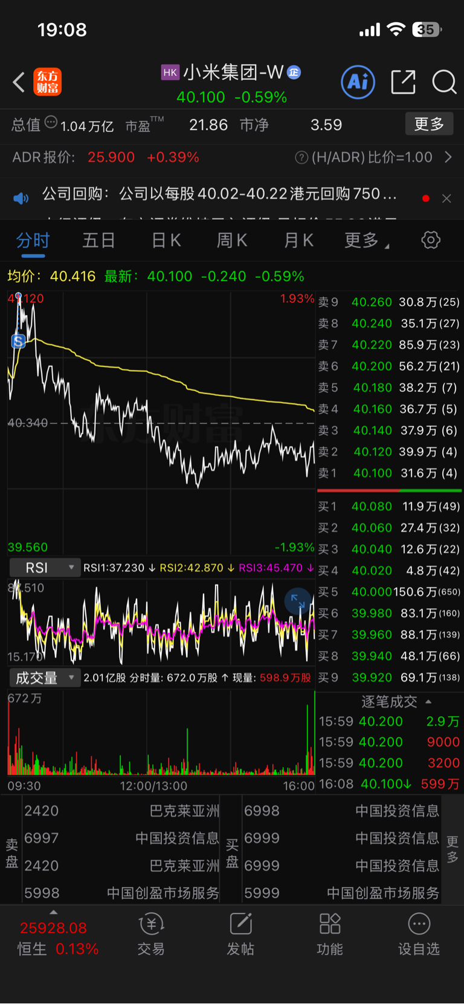Select the 分时 tab
This screenshot has width=464, height=1004.
pos(33,240)
